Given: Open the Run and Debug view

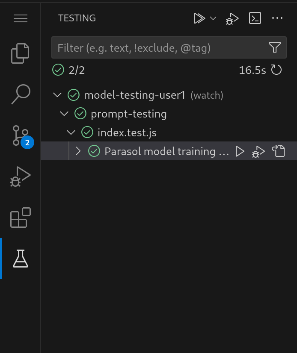Looking at the screenshot, I should pos(20,176).
